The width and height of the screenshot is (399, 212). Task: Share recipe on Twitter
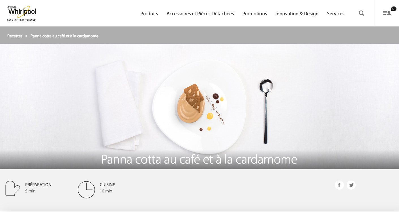click(x=351, y=185)
